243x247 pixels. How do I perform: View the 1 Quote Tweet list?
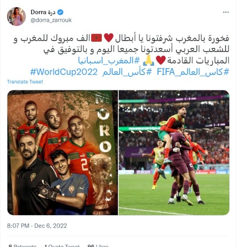point(62,246)
